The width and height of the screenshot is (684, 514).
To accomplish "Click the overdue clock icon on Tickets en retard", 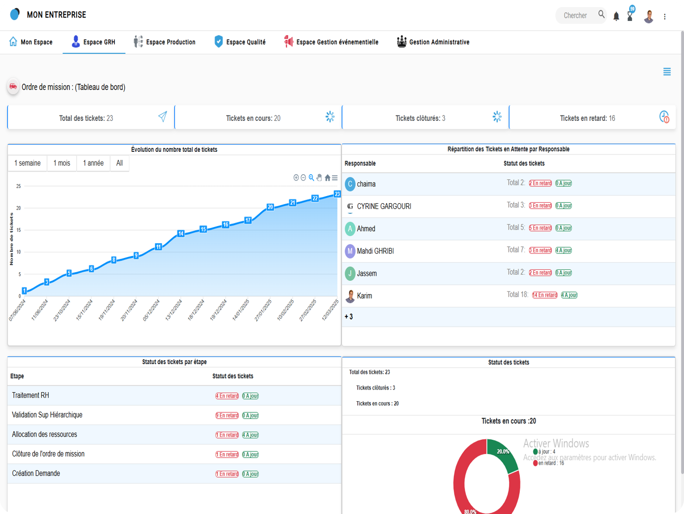I will 664,117.
